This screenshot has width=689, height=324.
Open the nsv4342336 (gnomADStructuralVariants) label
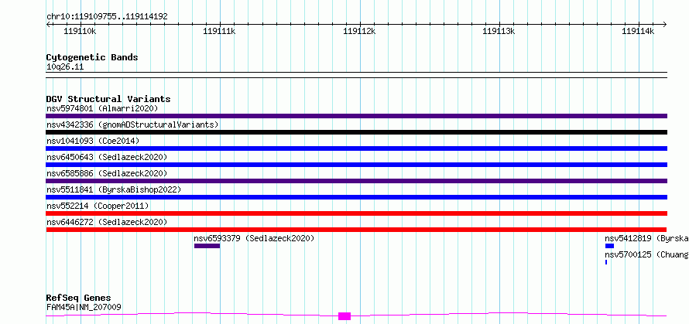point(132,124)
